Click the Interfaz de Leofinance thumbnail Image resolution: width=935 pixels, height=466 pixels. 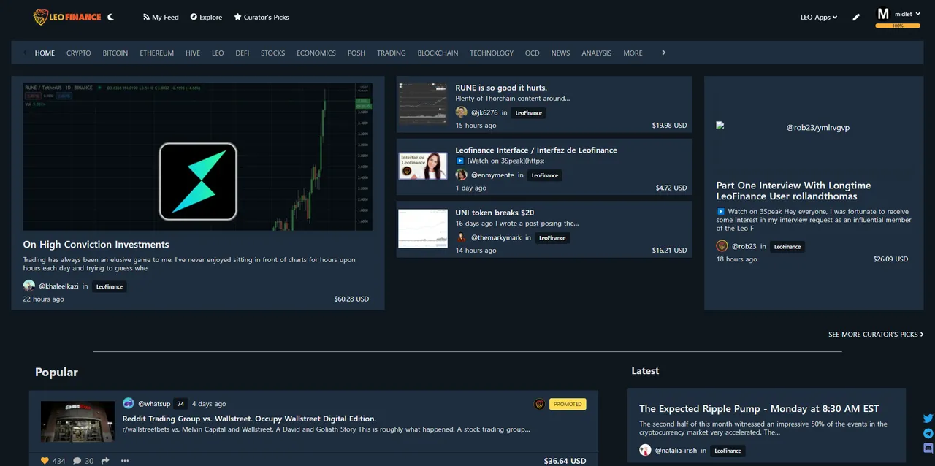[423, 166]
